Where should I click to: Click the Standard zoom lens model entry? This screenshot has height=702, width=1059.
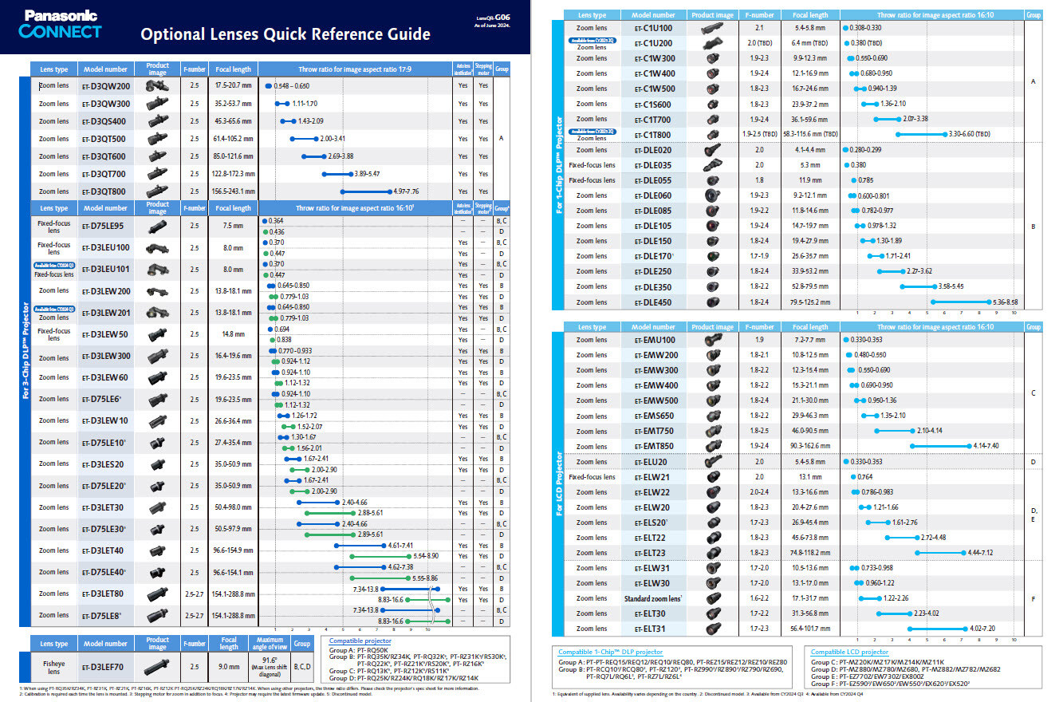(x=654, y=598)
